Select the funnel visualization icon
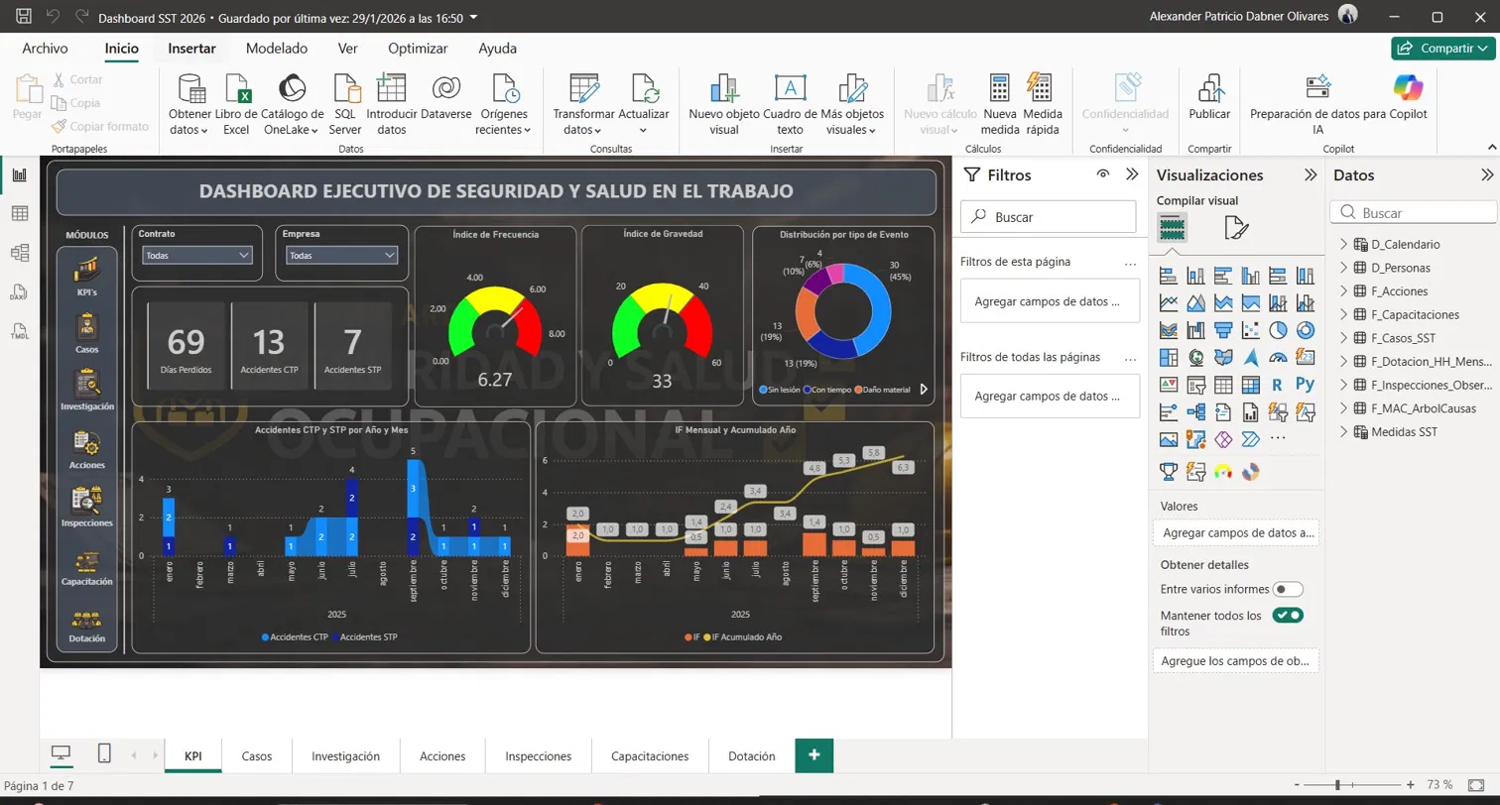The image size is (1500, 805). (x=1223, y=330)
